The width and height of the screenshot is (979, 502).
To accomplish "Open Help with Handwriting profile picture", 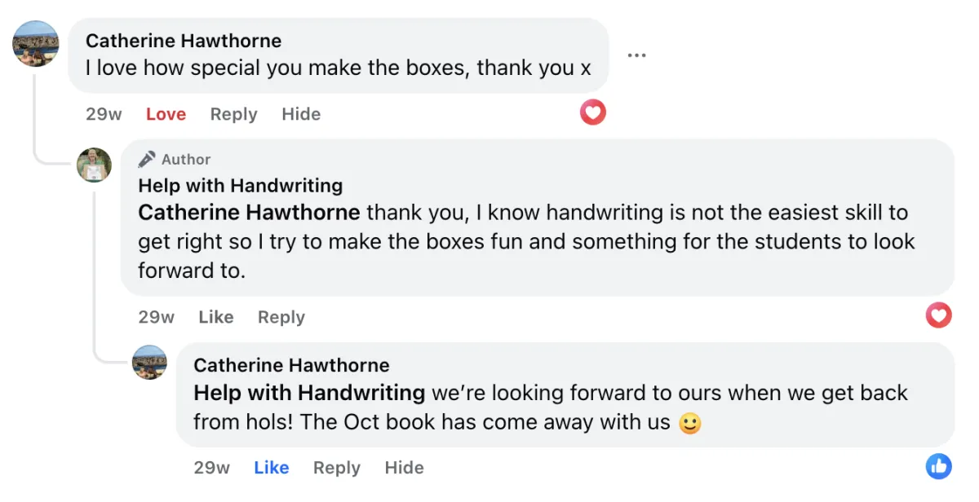I will point(94,165).
